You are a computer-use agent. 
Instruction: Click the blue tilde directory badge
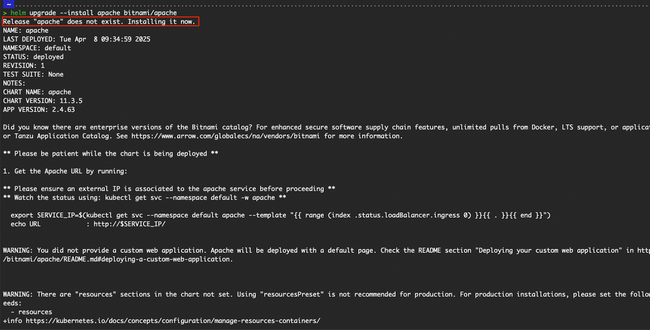9,4
